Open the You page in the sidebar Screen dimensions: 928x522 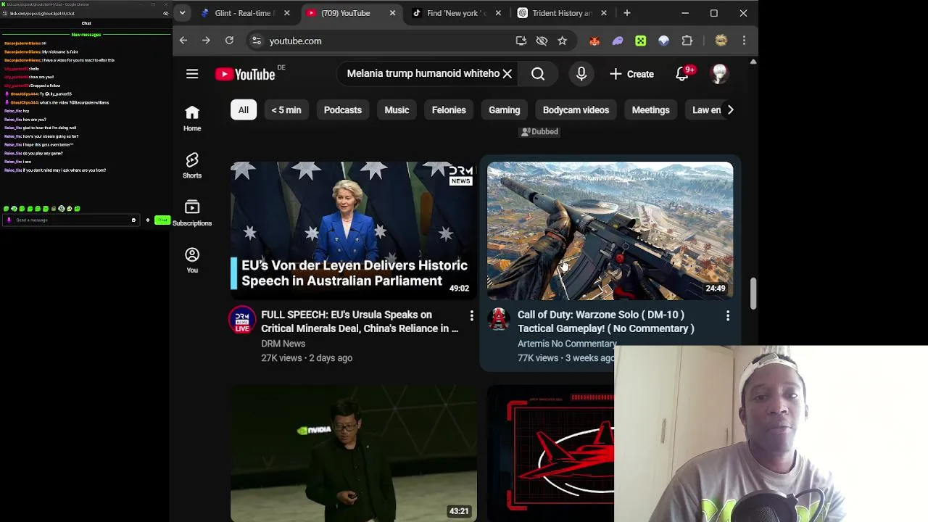192,260
